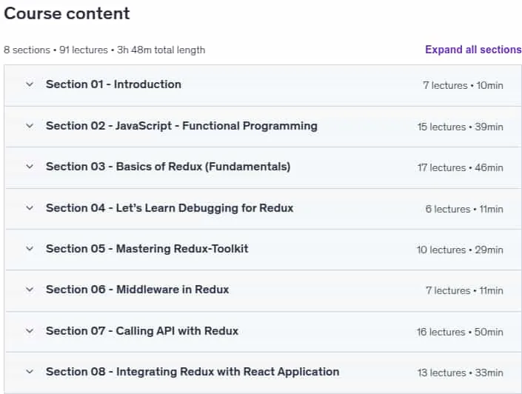
Task: Open Section 07 - Calling API with Redux title
Action: [142, 331]
